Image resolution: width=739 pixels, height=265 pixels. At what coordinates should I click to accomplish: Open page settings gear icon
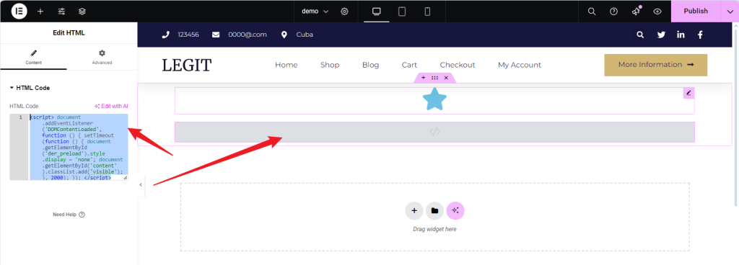coord(344,12)
